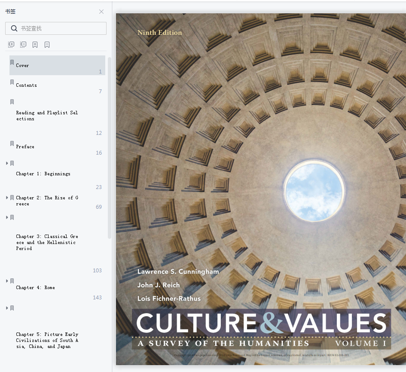Expand the Chapter 1 bookmark arrow
Viewport: 406px width, 372px height.
7,163
